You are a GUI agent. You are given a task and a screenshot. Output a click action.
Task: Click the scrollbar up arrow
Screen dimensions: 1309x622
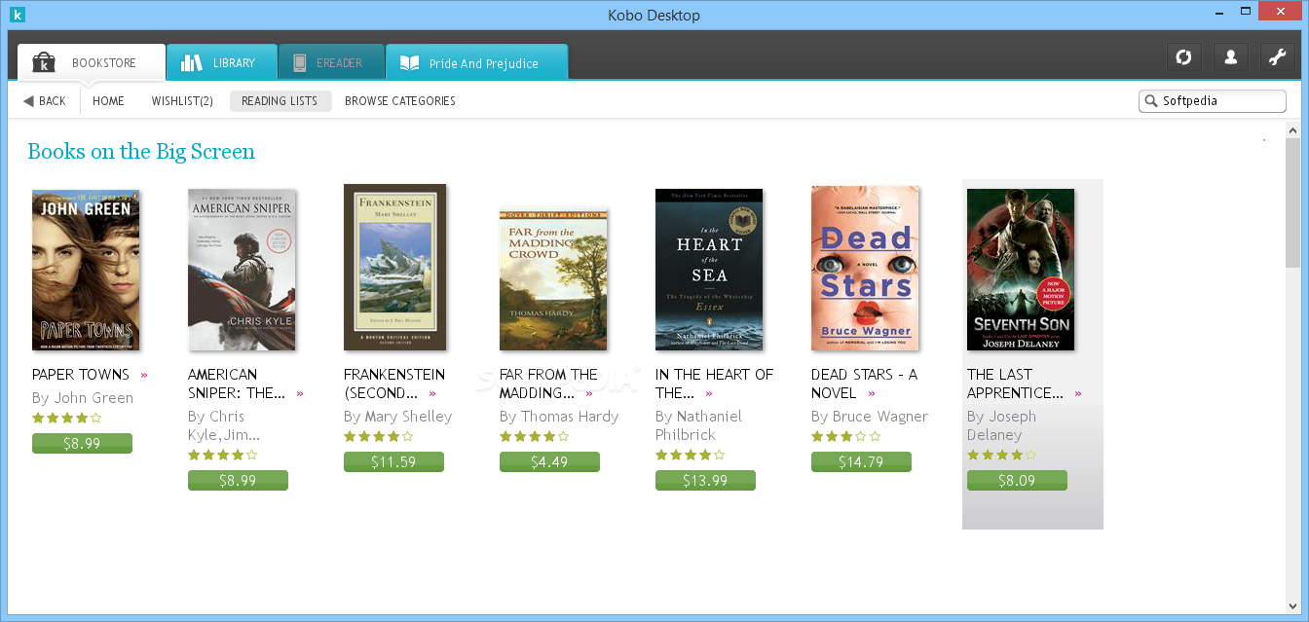click(1292, 129)
